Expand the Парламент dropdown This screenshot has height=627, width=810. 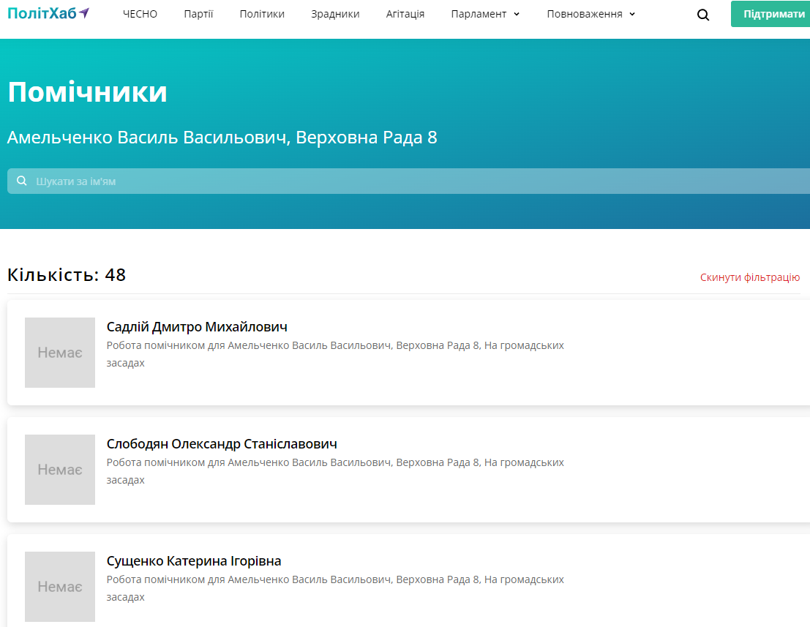click(x=485, y=14)
